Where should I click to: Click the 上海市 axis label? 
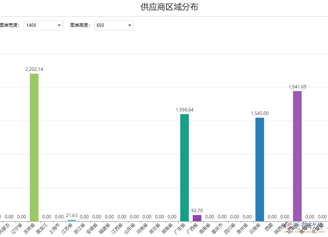pos(55,228)
